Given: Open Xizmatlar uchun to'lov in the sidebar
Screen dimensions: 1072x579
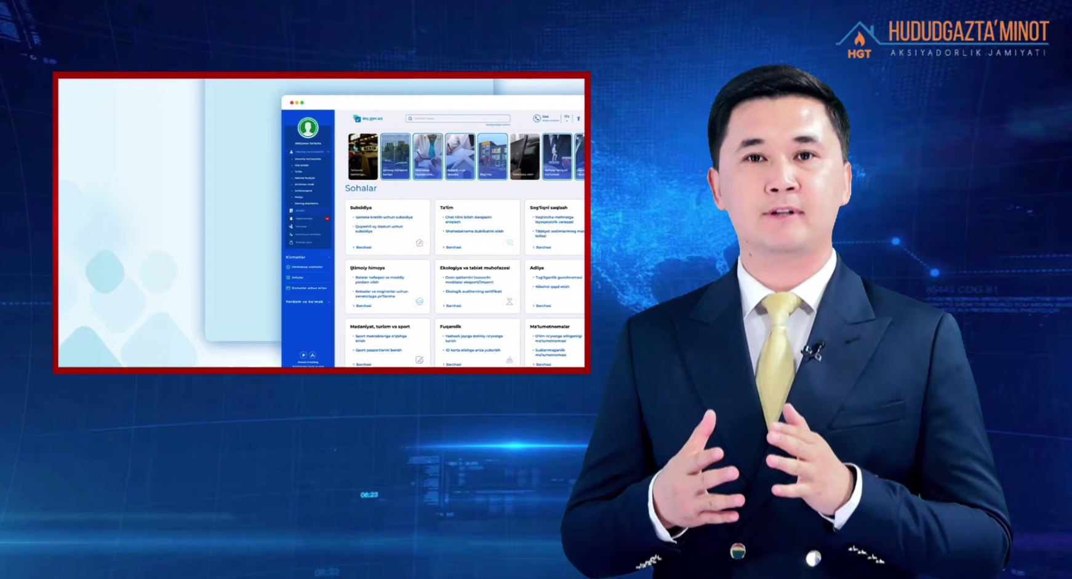Looking at the screenshot, I should (x=308, y=288).
